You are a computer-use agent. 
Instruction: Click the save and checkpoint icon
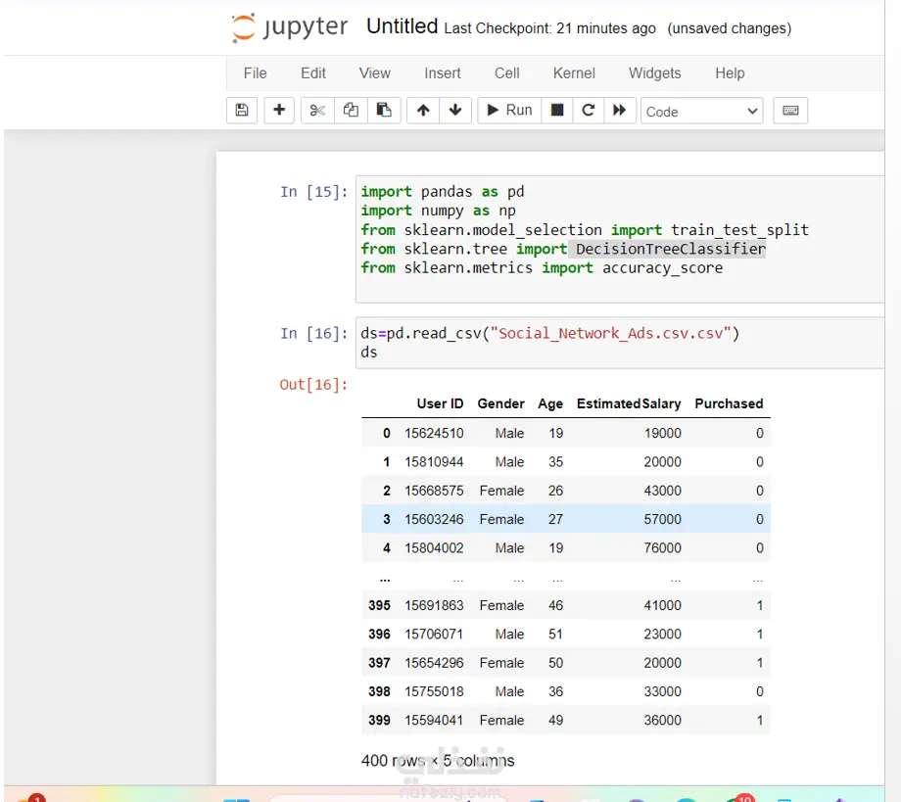242,111
